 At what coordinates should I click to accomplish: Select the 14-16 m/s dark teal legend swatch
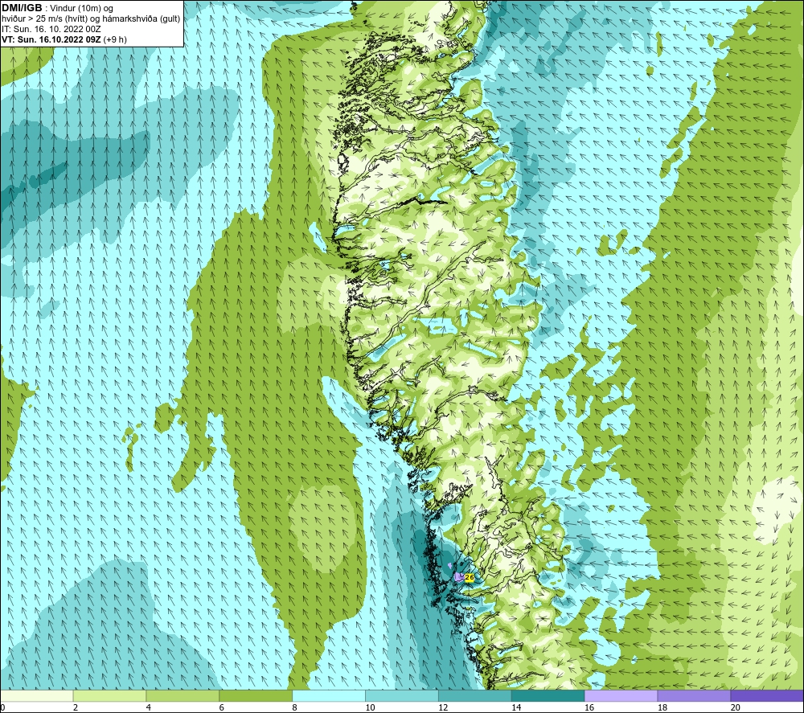click(x=548, y=696)
